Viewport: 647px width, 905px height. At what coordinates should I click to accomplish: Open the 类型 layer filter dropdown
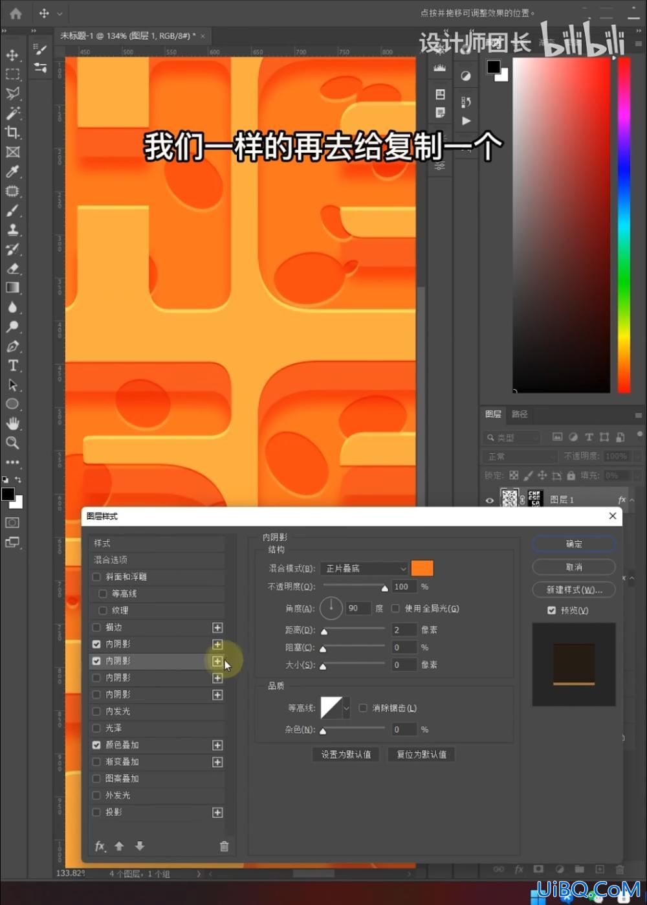[512, 438]
